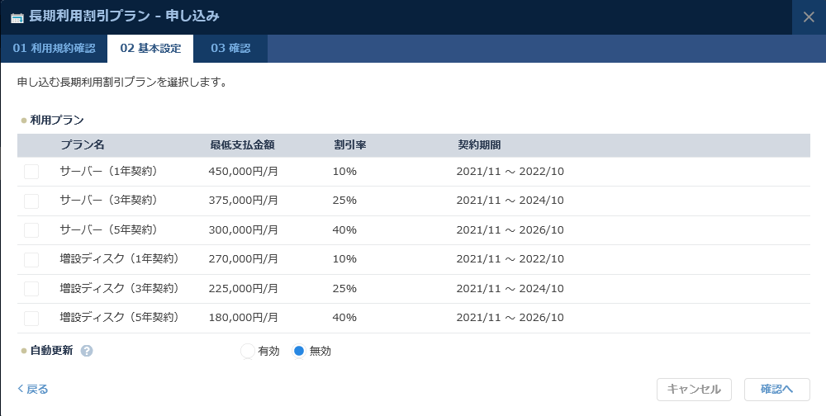Close the dialog with the X icon
This screenshot has width=826, height=416.
click(x=809, y=17)
